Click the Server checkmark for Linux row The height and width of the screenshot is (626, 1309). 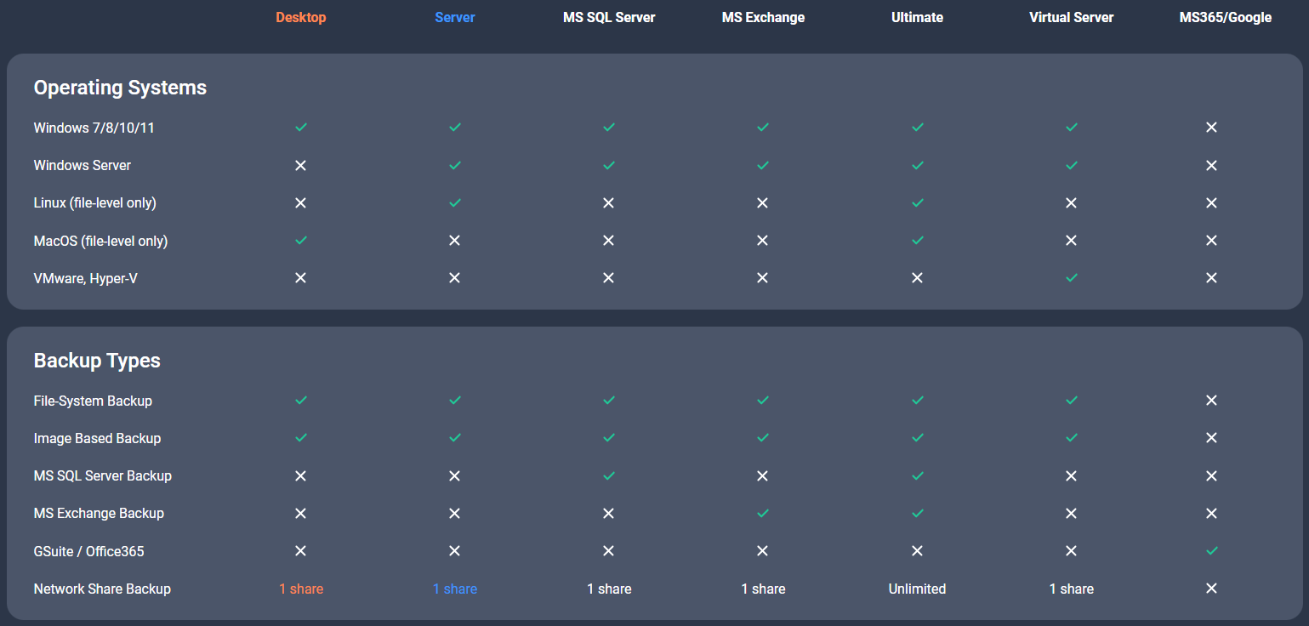[455, 203]
